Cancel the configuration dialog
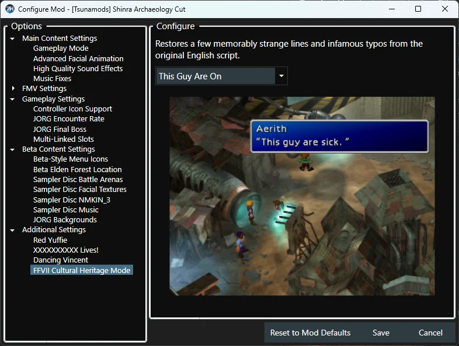Image resolution: width=459 pixels, height=346 pixels. [430, 333]
